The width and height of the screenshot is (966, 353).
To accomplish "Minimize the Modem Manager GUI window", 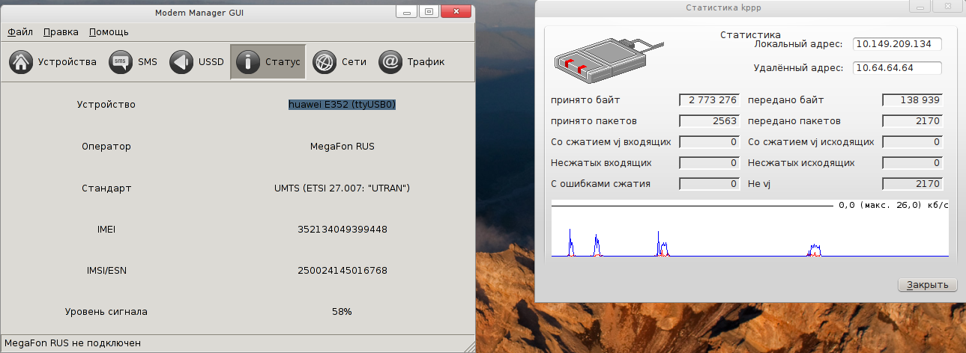I will coord(407,11).
